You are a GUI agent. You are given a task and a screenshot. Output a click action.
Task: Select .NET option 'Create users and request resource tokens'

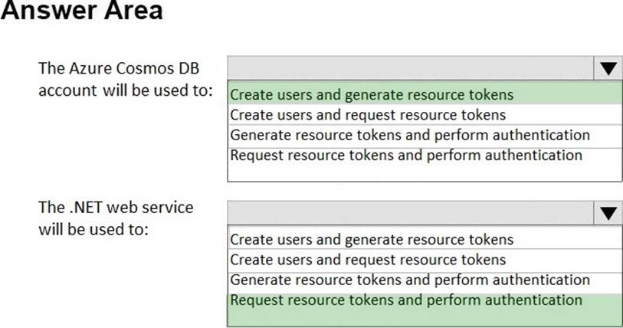[368, 260]
